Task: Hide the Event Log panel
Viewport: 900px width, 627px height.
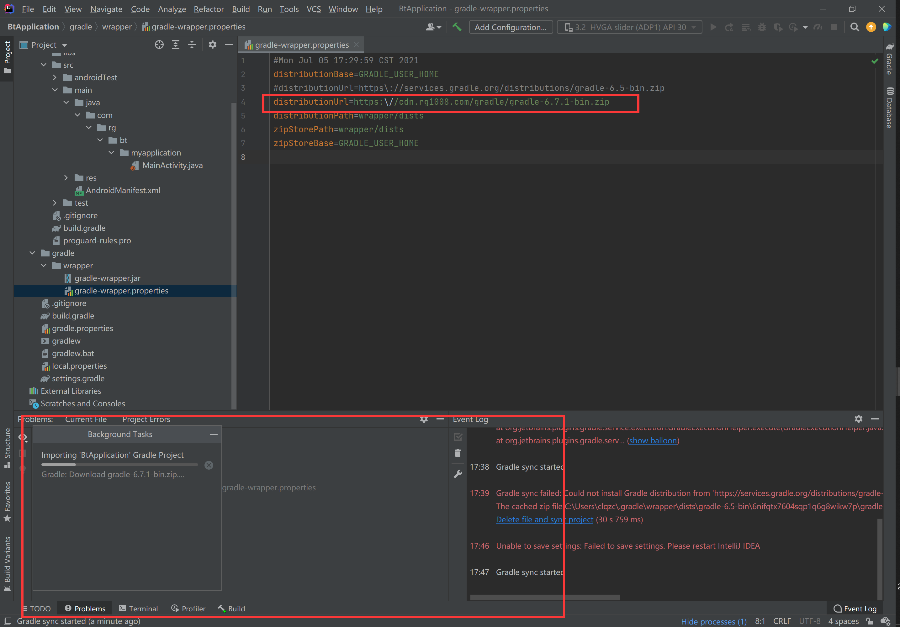Action: click(875, 419)
